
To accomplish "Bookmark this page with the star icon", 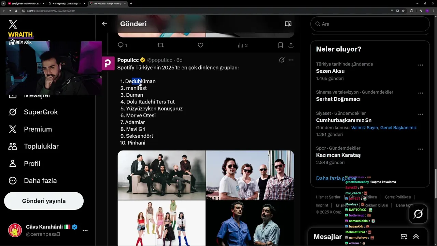I will (x=403, y=11).
